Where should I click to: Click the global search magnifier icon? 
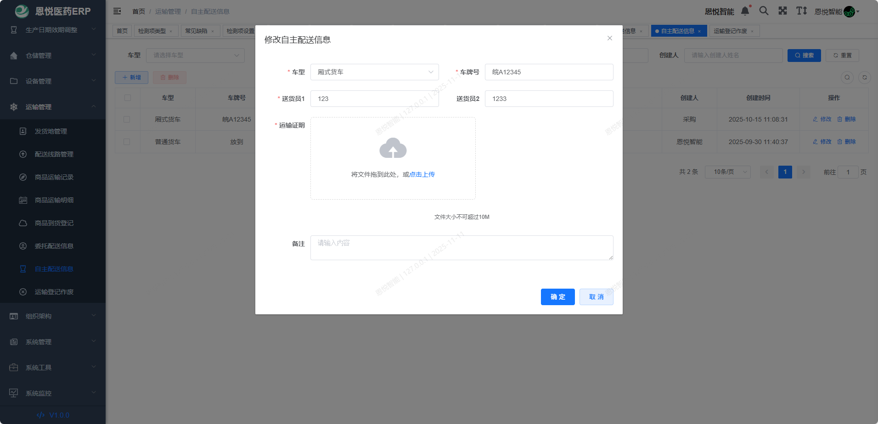pos(764,11)
